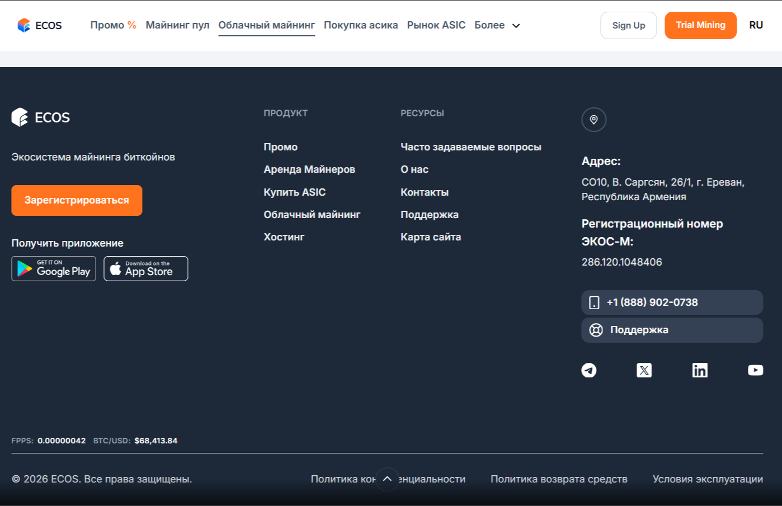
Task: Click the YouTube channel icon
Action: (755, 370)
